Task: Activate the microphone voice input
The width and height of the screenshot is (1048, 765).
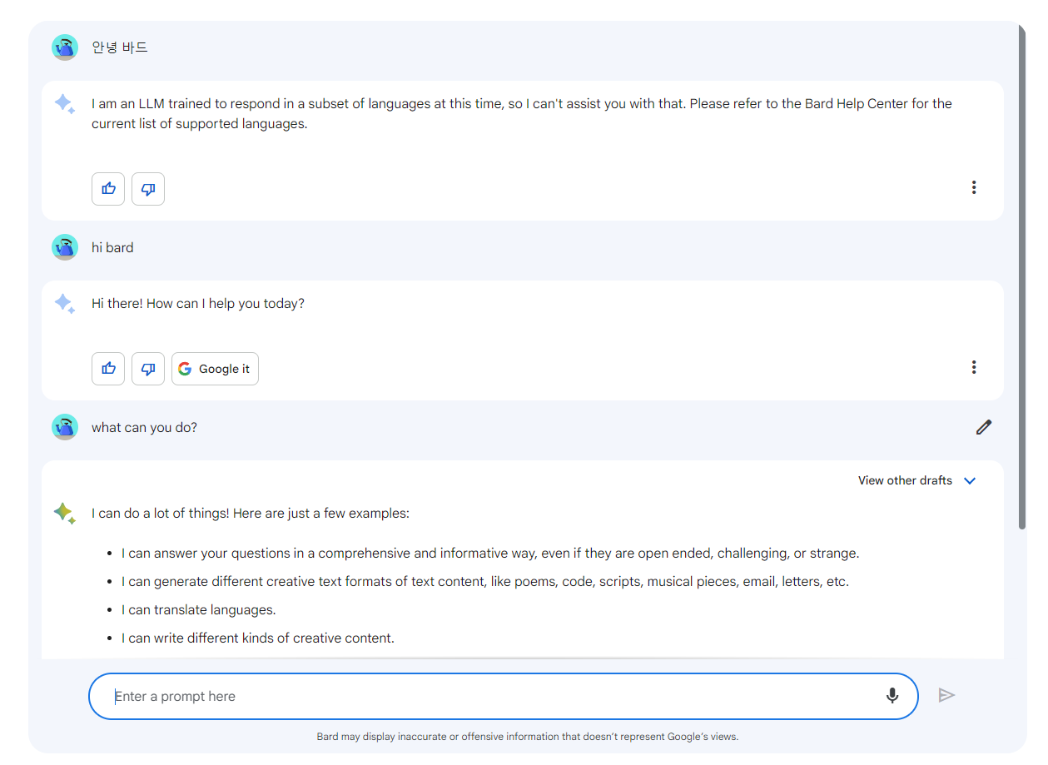Action: tap(892, 696)
